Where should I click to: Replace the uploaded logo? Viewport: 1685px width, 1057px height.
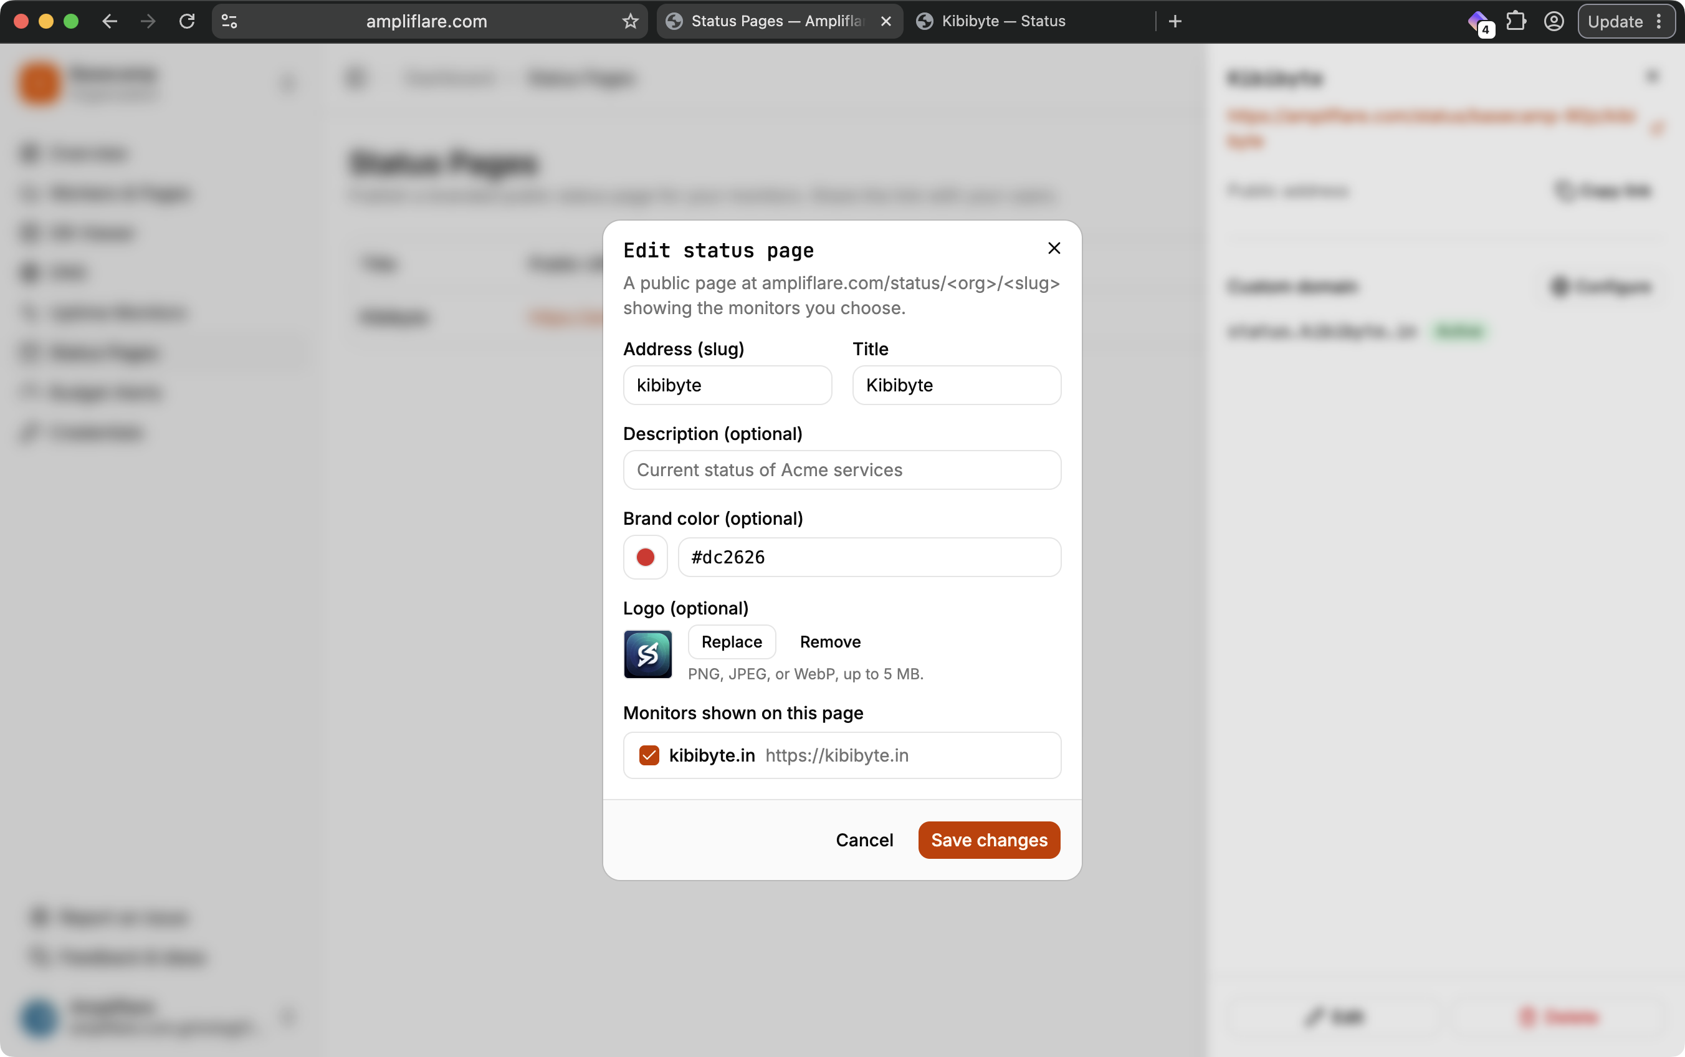tap(731, 642)
